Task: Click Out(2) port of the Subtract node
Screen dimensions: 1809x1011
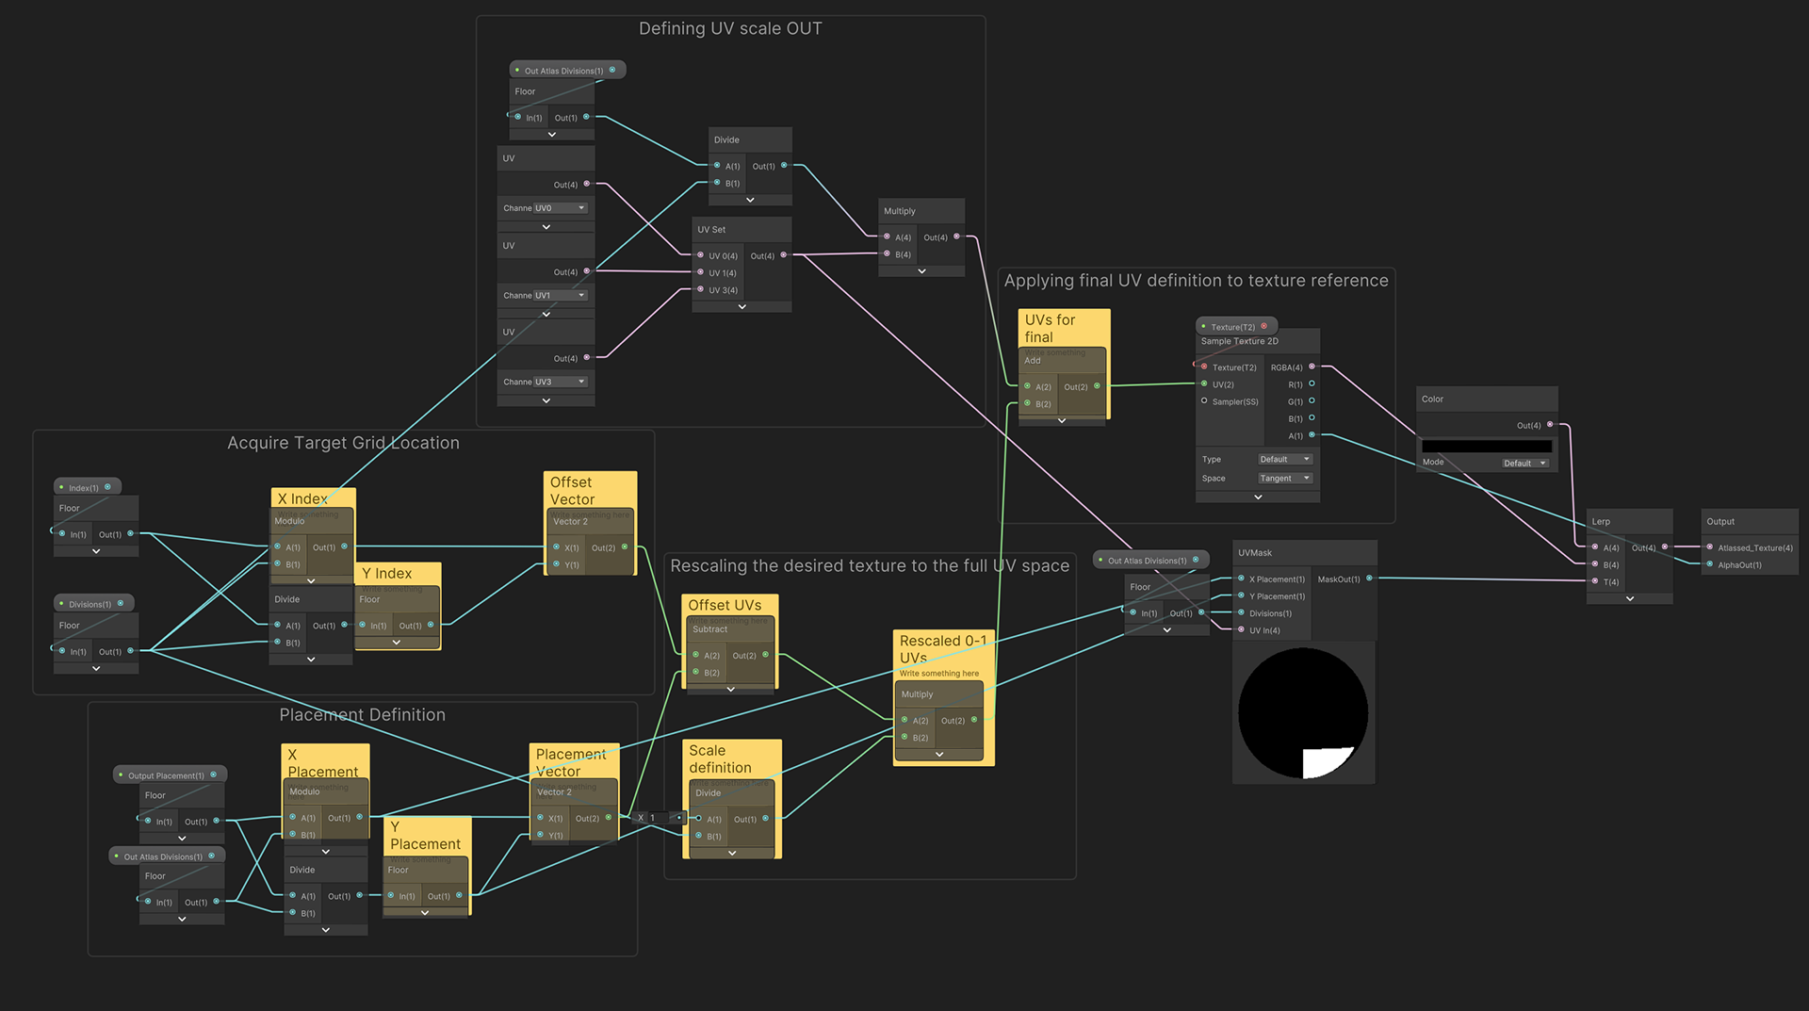Action: pyautogui.click(x=765, y=655)
